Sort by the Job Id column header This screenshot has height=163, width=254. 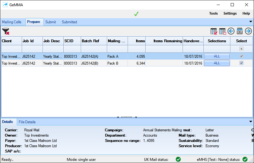pyautogui.click(x=32, y=41)
